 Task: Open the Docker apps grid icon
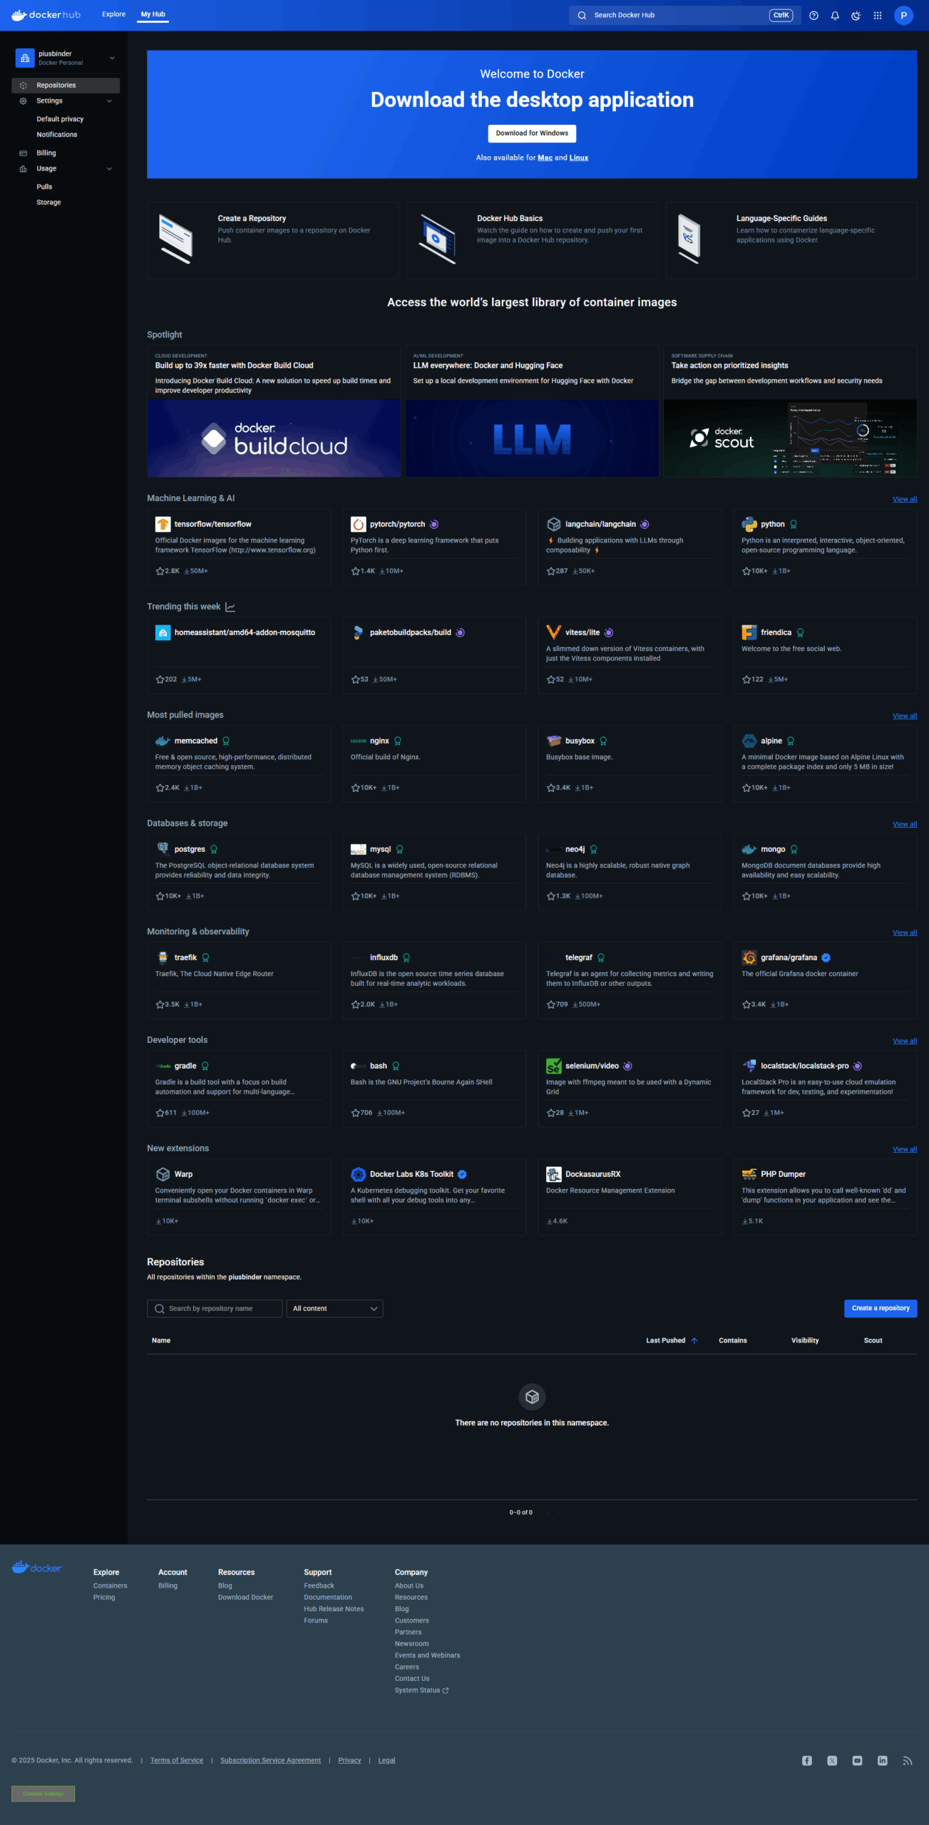click(878, 15)
